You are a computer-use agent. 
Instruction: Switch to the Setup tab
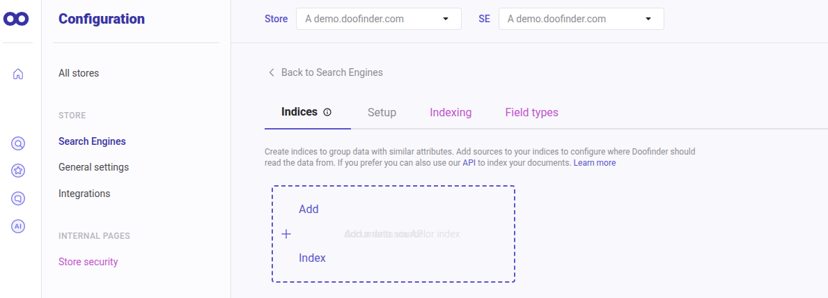coord(382,112)
